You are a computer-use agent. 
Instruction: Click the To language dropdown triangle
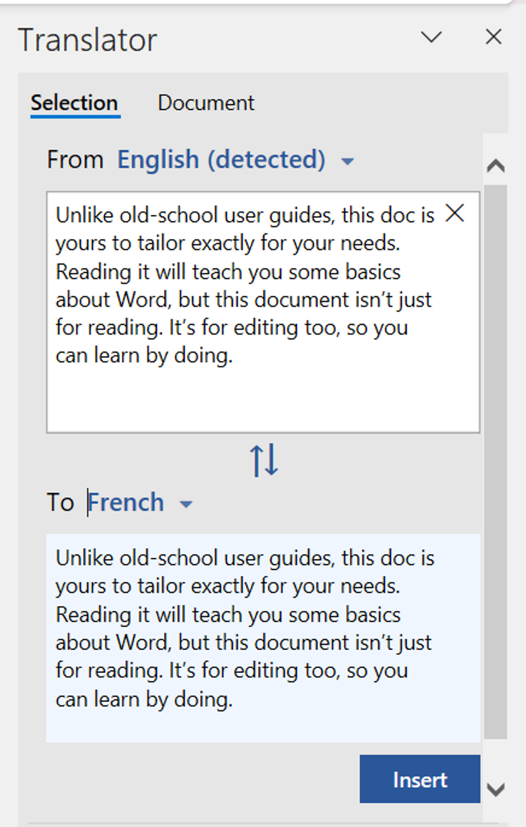pos(186,505)
